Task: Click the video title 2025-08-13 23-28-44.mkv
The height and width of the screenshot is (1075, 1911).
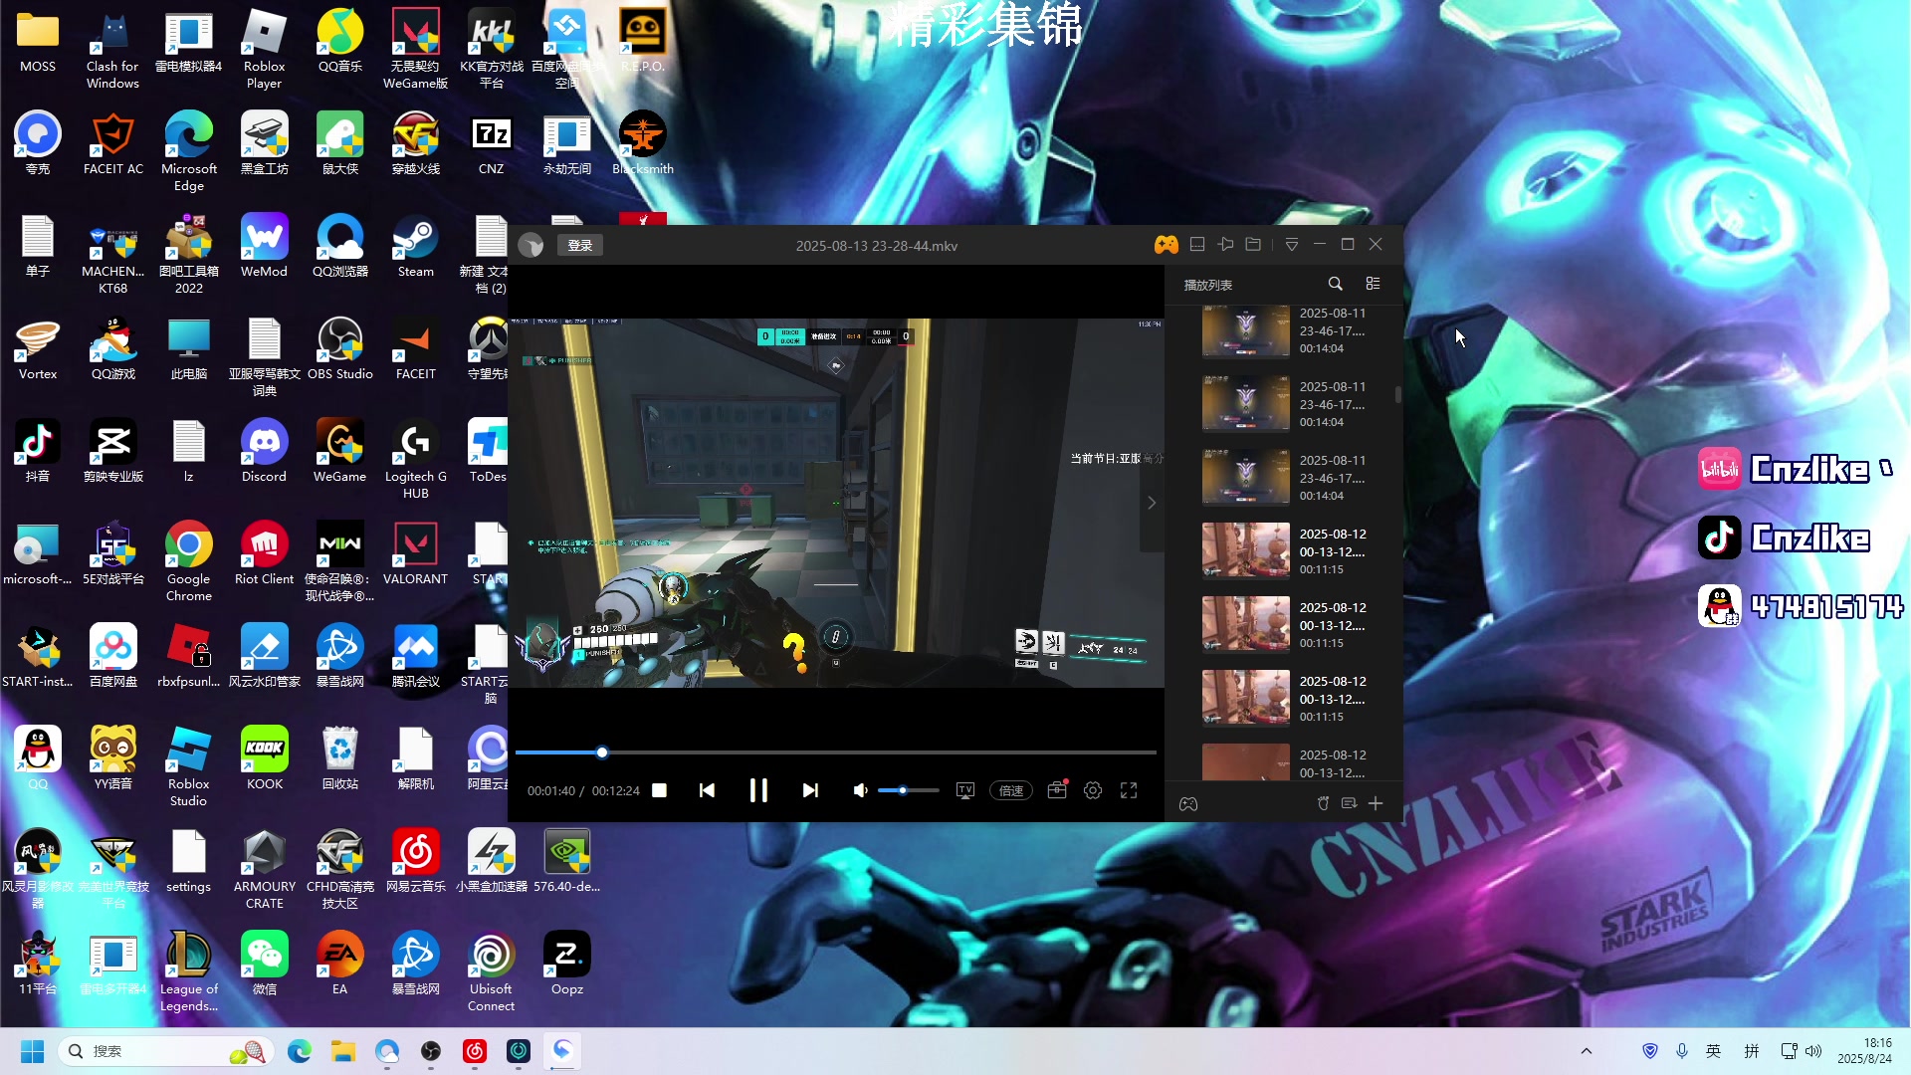Action: 876,246
